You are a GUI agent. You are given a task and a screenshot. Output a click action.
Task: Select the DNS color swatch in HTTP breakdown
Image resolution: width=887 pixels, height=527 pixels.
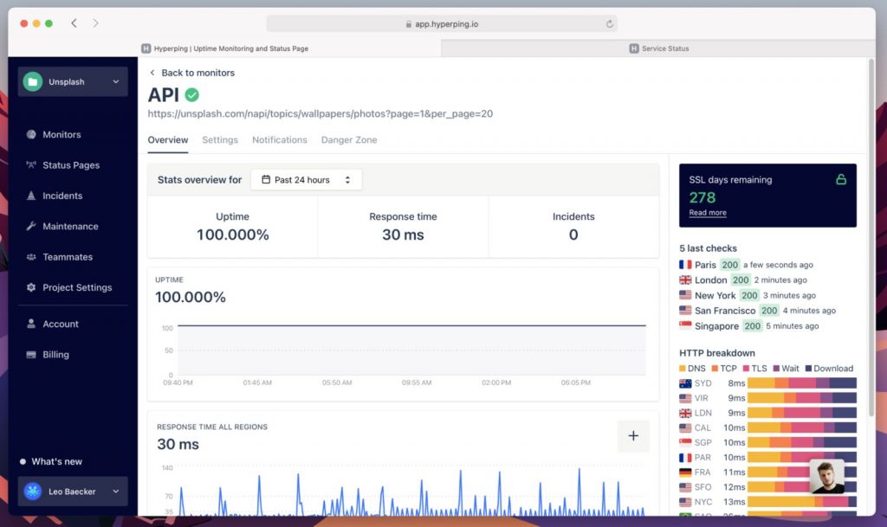683,368
